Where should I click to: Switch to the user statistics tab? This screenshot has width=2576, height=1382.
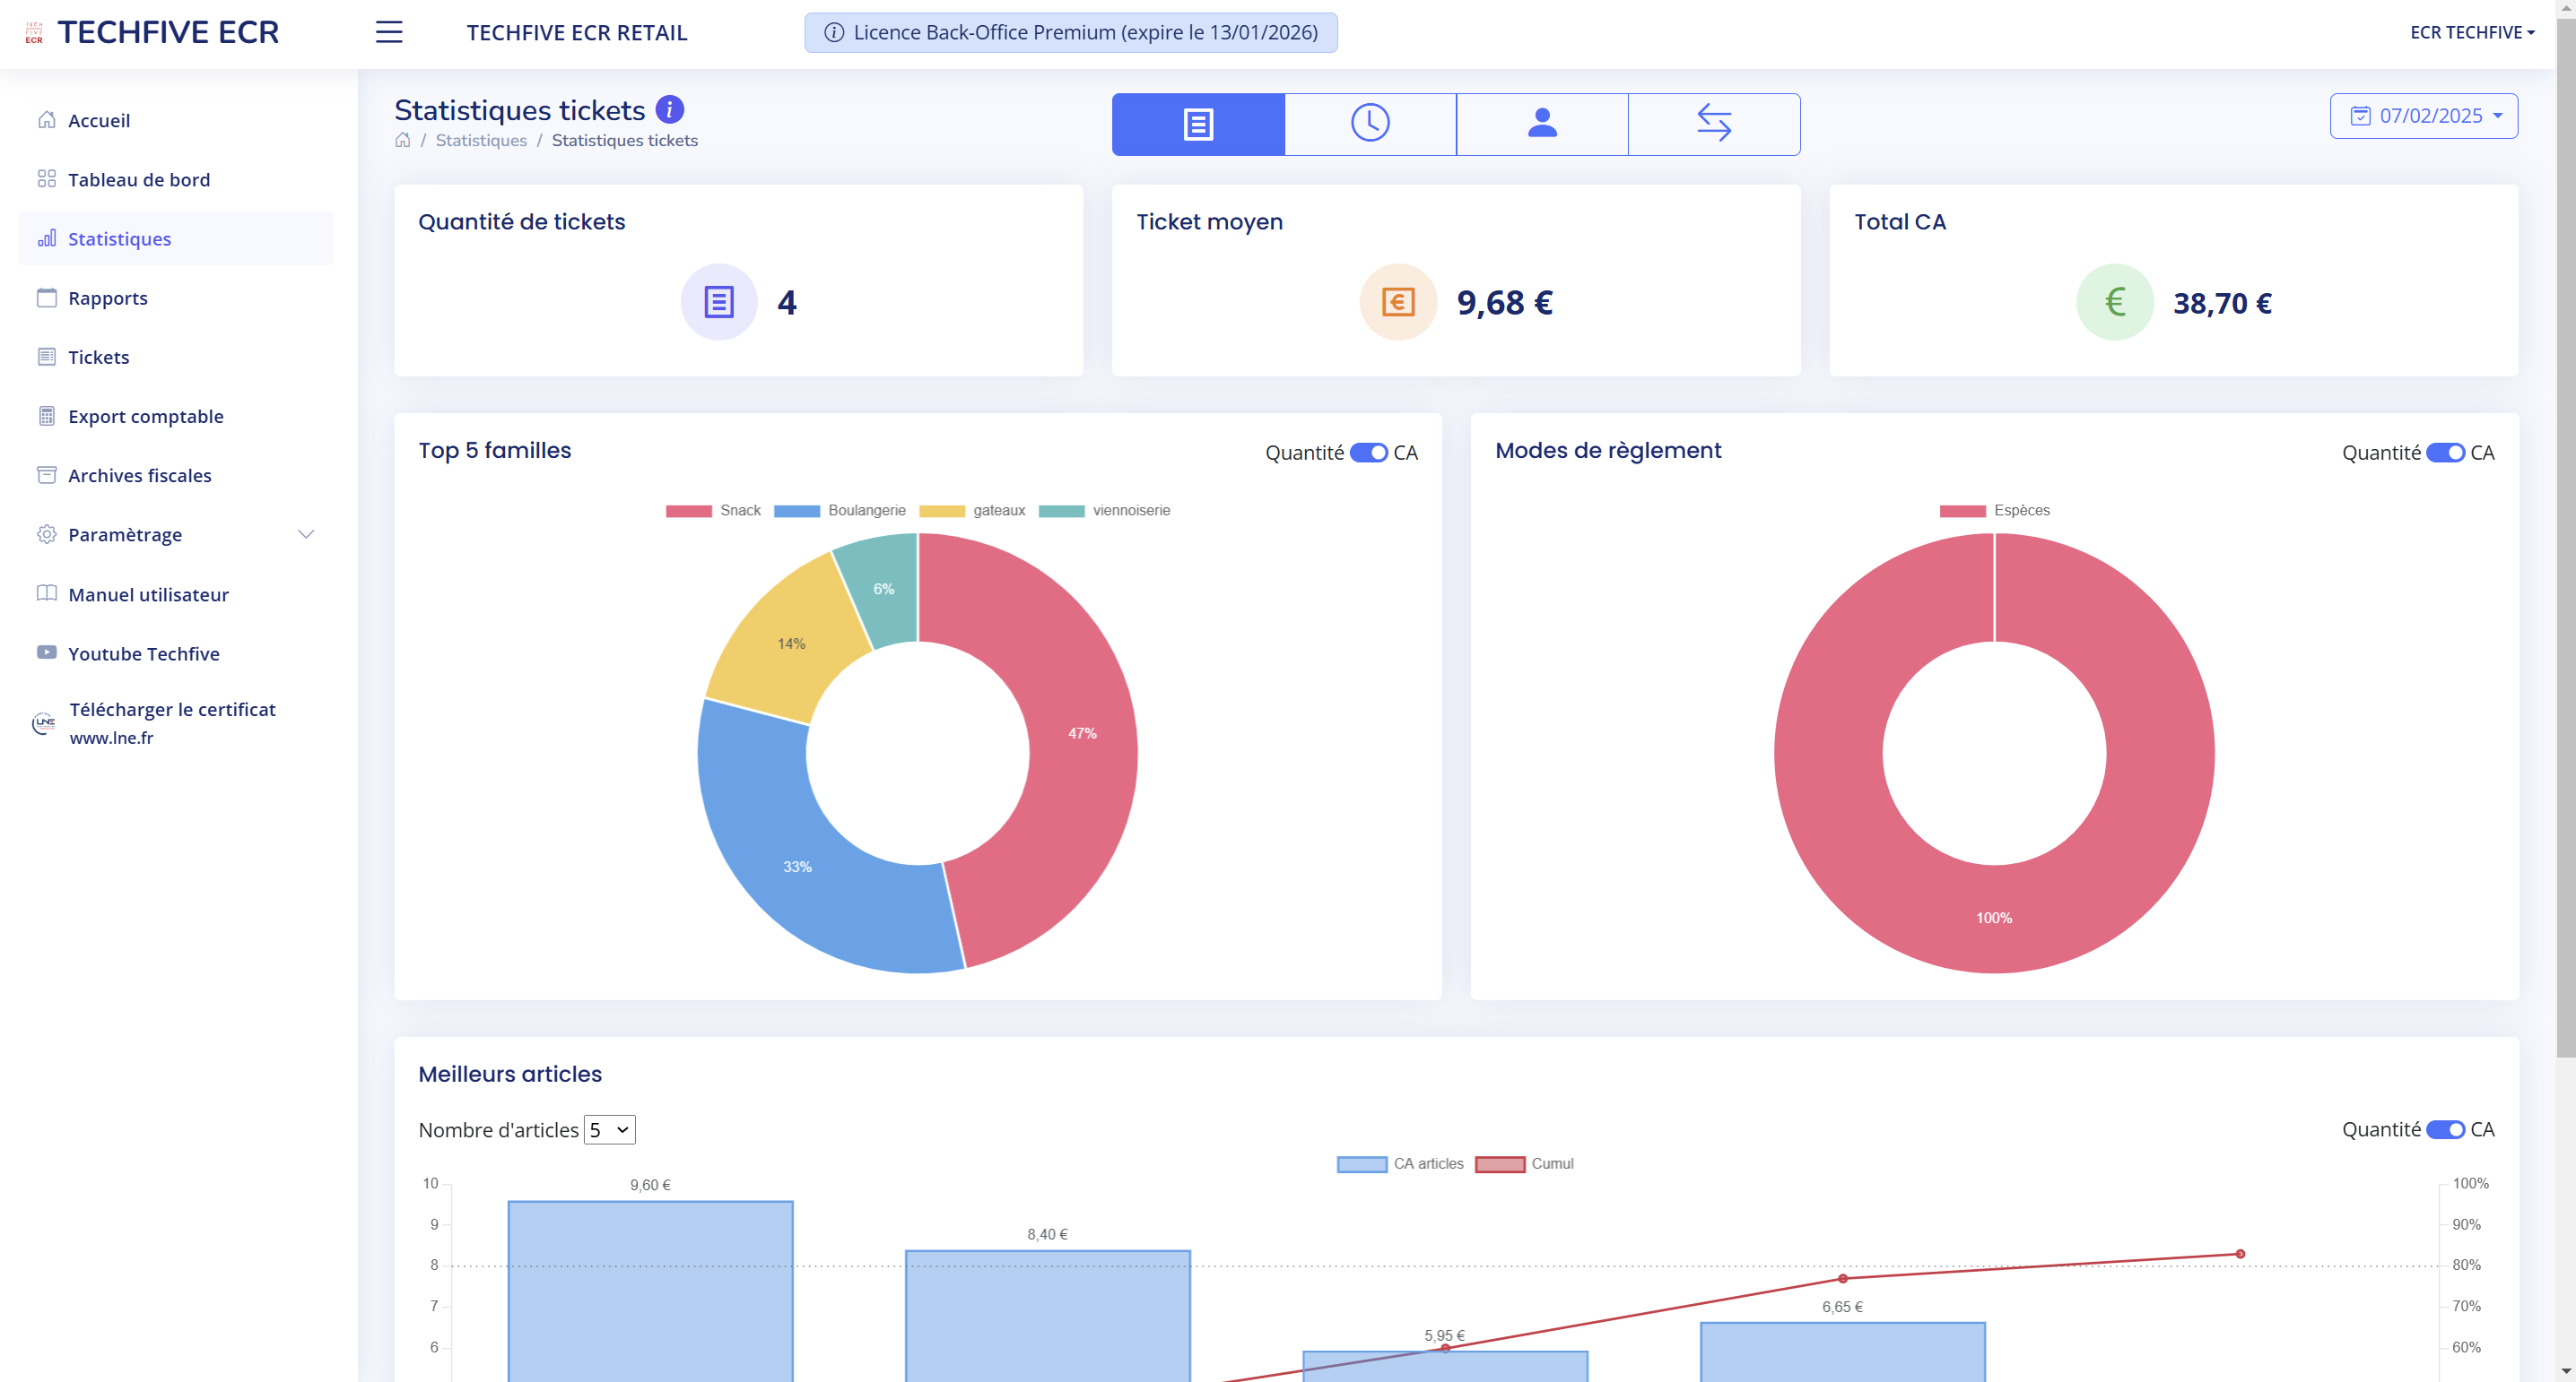1542,124
